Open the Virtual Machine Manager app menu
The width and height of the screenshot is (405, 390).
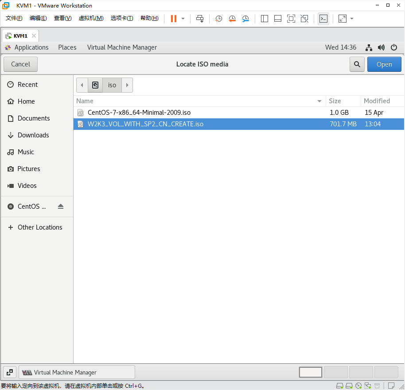(122, 47)
